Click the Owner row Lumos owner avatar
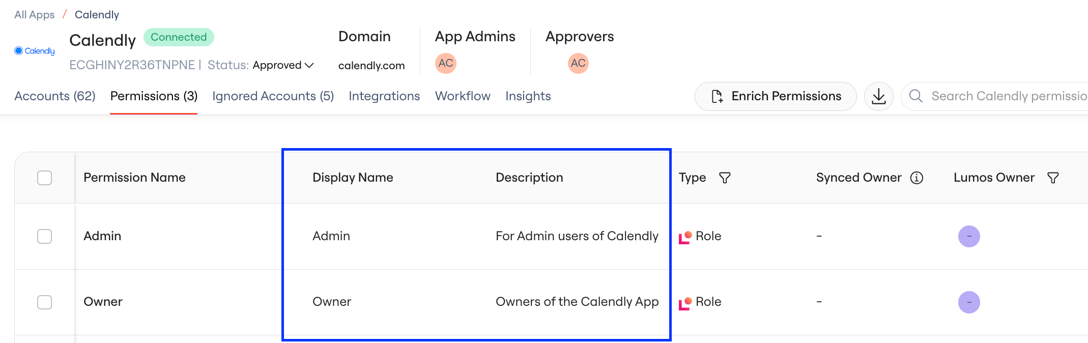This screenshot has width=1088, height=343. [x=969, y=302]
